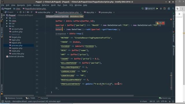Open the UTF-8 encoding selector
The height and width of the screenshot is (104, 185).
164,101
